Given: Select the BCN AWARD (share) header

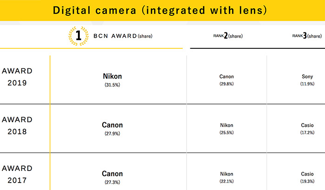Looking at the screenshot, I should click(x=123, y=36).
